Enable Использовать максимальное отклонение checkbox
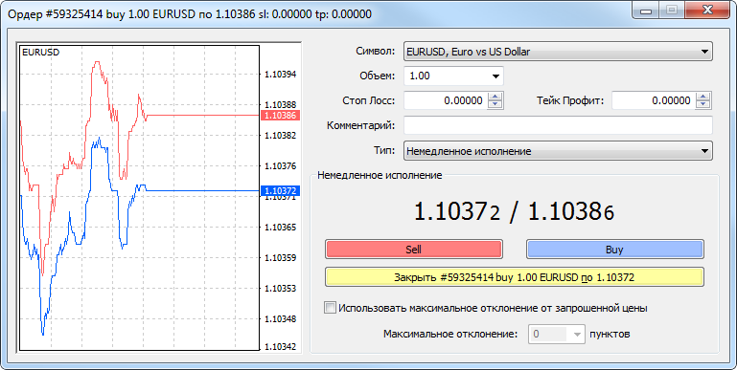 coord(330,308)
